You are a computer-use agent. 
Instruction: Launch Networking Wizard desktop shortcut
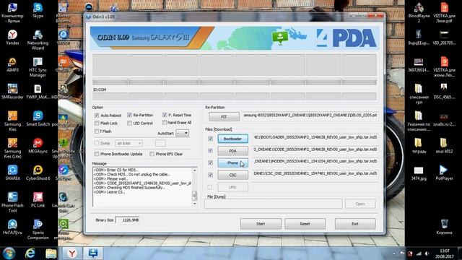(38, 40)
